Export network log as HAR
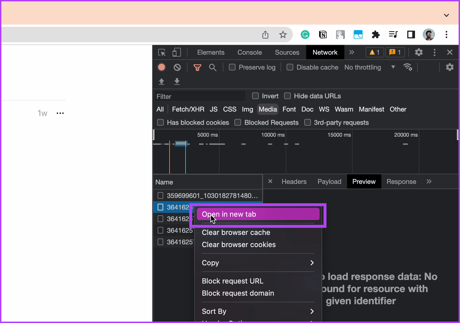Screen dimensions: 460x323 click(177, 81)
